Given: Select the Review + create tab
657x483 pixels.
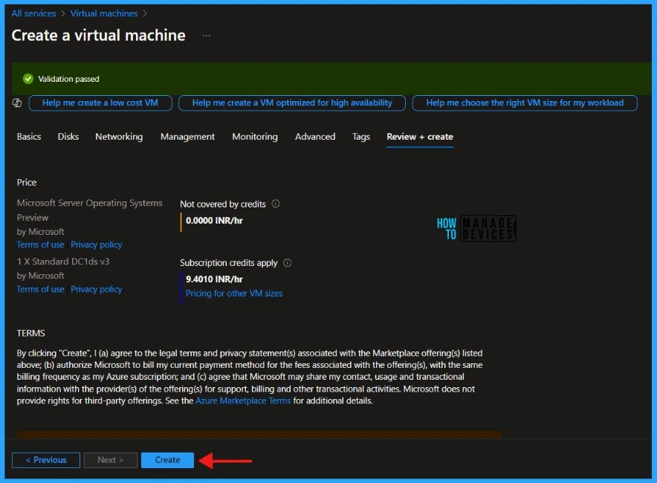Looking at the screenshot, I should (420, 137).
